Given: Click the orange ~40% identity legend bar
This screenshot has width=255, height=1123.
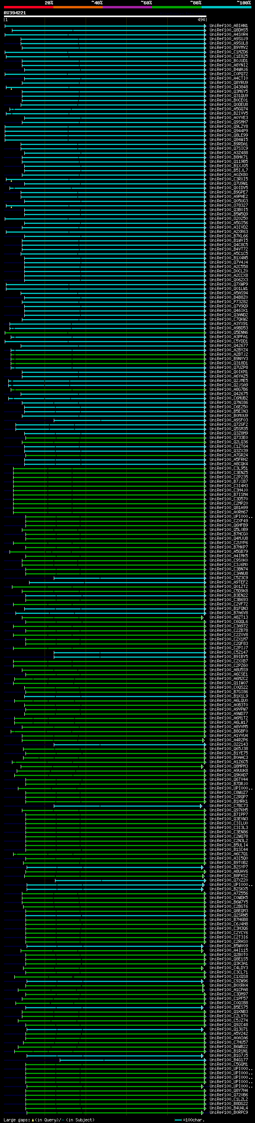Looking at the screenshot, I should pos(78,7).
